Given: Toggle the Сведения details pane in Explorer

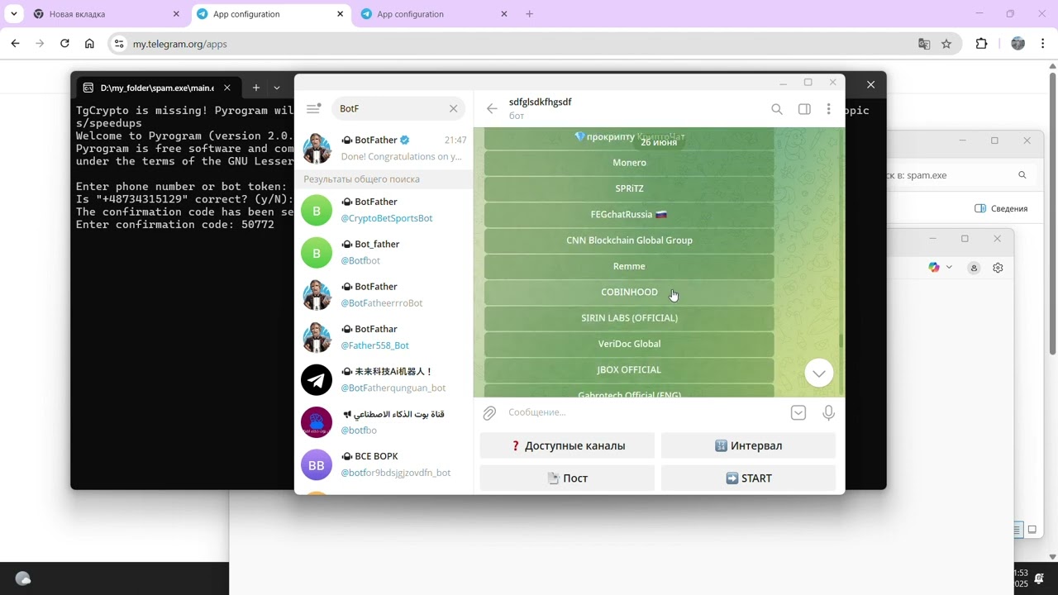Looking at the screenshot, I should [x=1001, y=208].
